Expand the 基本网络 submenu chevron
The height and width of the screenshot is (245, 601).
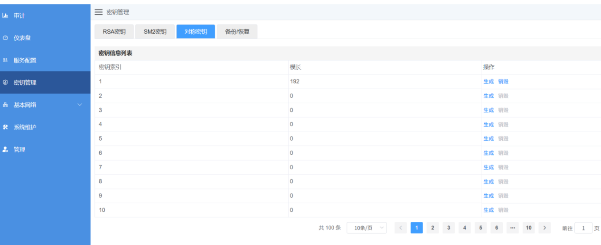click(x=80, y=105)
